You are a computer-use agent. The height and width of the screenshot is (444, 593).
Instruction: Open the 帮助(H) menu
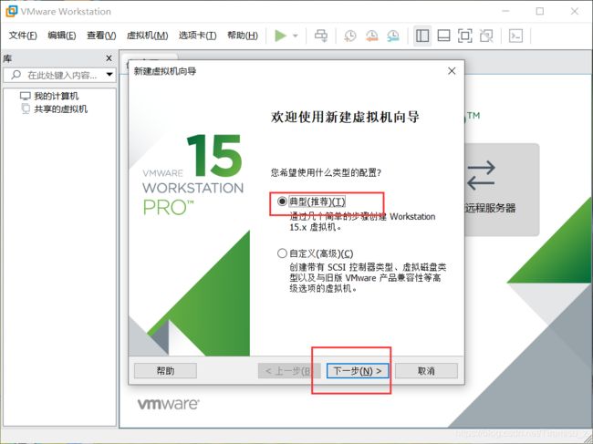[243, 36]
